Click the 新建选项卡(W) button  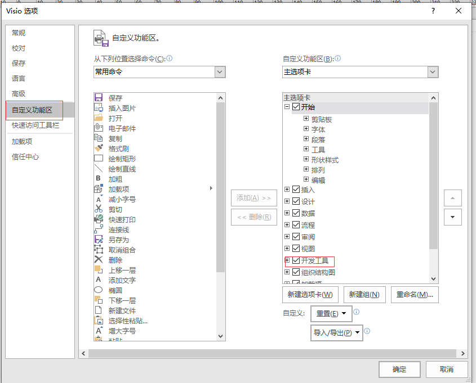pos(310,295)
